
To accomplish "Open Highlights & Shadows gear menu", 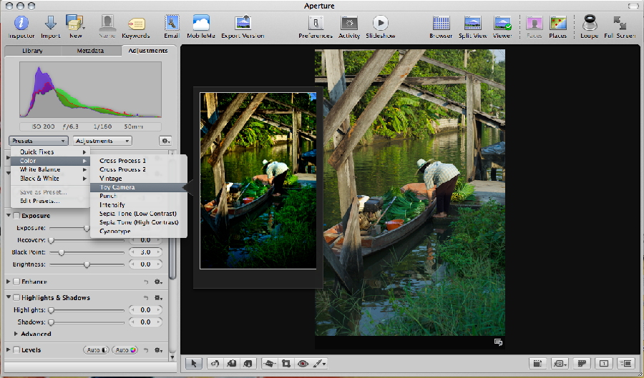I will [158, 298].
